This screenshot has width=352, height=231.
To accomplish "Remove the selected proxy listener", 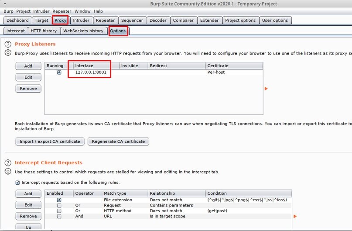I will (28, 88).
